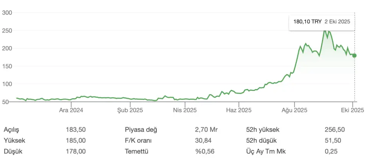368x165 pixels.
Task: Select Haz 2025 on the time axis
Action: [x=239, y=110]
